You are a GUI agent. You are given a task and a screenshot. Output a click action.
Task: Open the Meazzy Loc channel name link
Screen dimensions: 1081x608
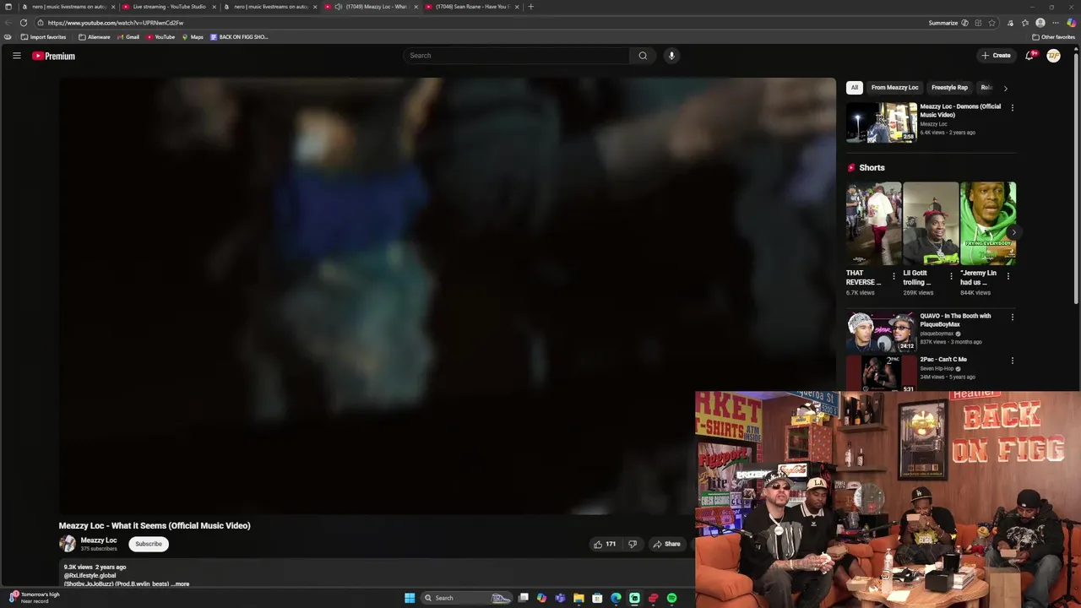click(x=99, y=540)
